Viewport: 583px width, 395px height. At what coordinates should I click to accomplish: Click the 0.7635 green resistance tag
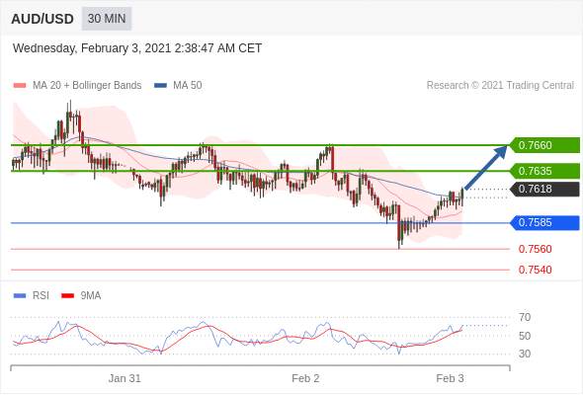click(544, 171)
